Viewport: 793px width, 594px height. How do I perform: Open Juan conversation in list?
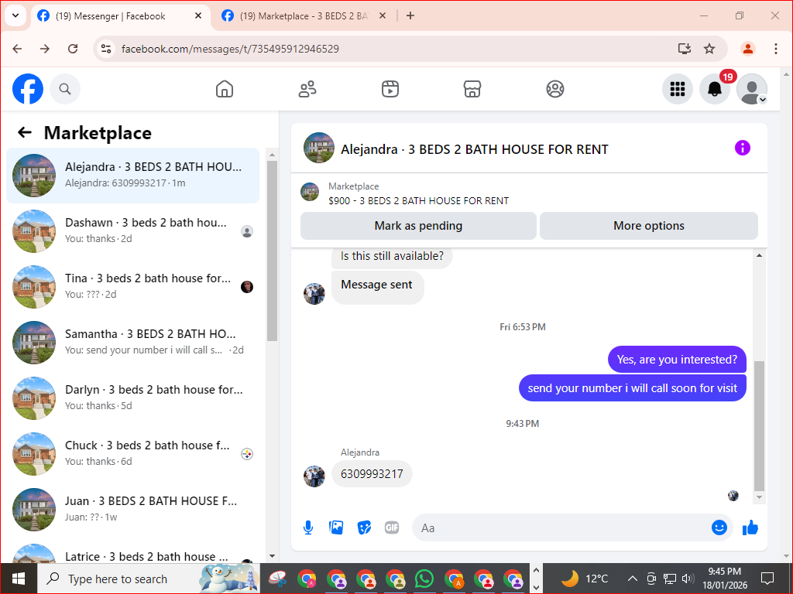pyautogui.click(x=133, y=509)
